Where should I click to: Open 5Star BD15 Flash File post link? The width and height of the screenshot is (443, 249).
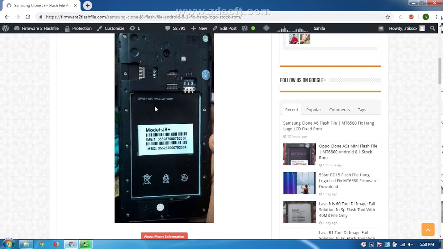(x=348, y=181)
